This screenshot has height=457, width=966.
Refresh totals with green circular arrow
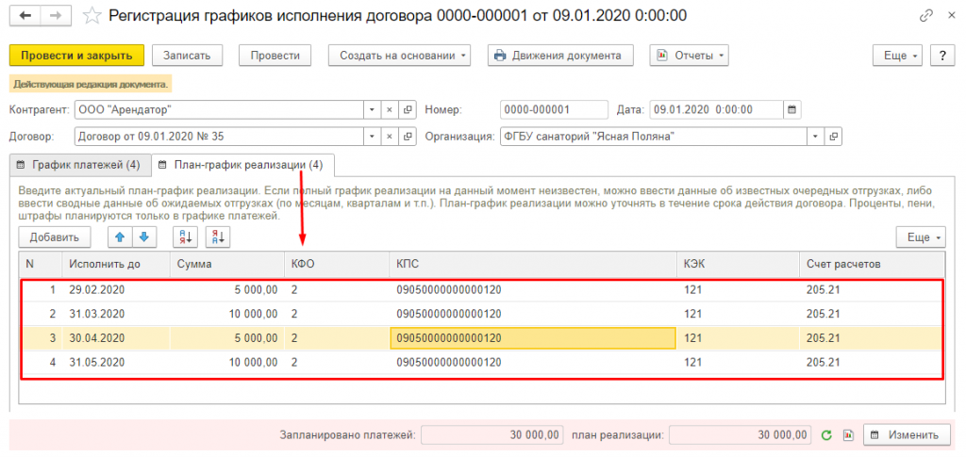826,434
